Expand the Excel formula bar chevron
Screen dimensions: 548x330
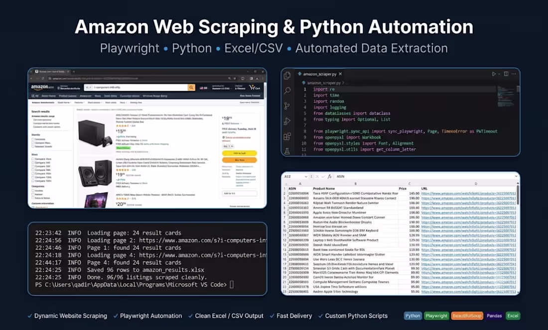516,176
